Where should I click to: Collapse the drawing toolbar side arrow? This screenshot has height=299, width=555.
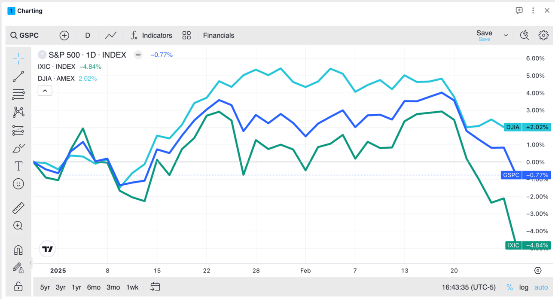point(30,263)
